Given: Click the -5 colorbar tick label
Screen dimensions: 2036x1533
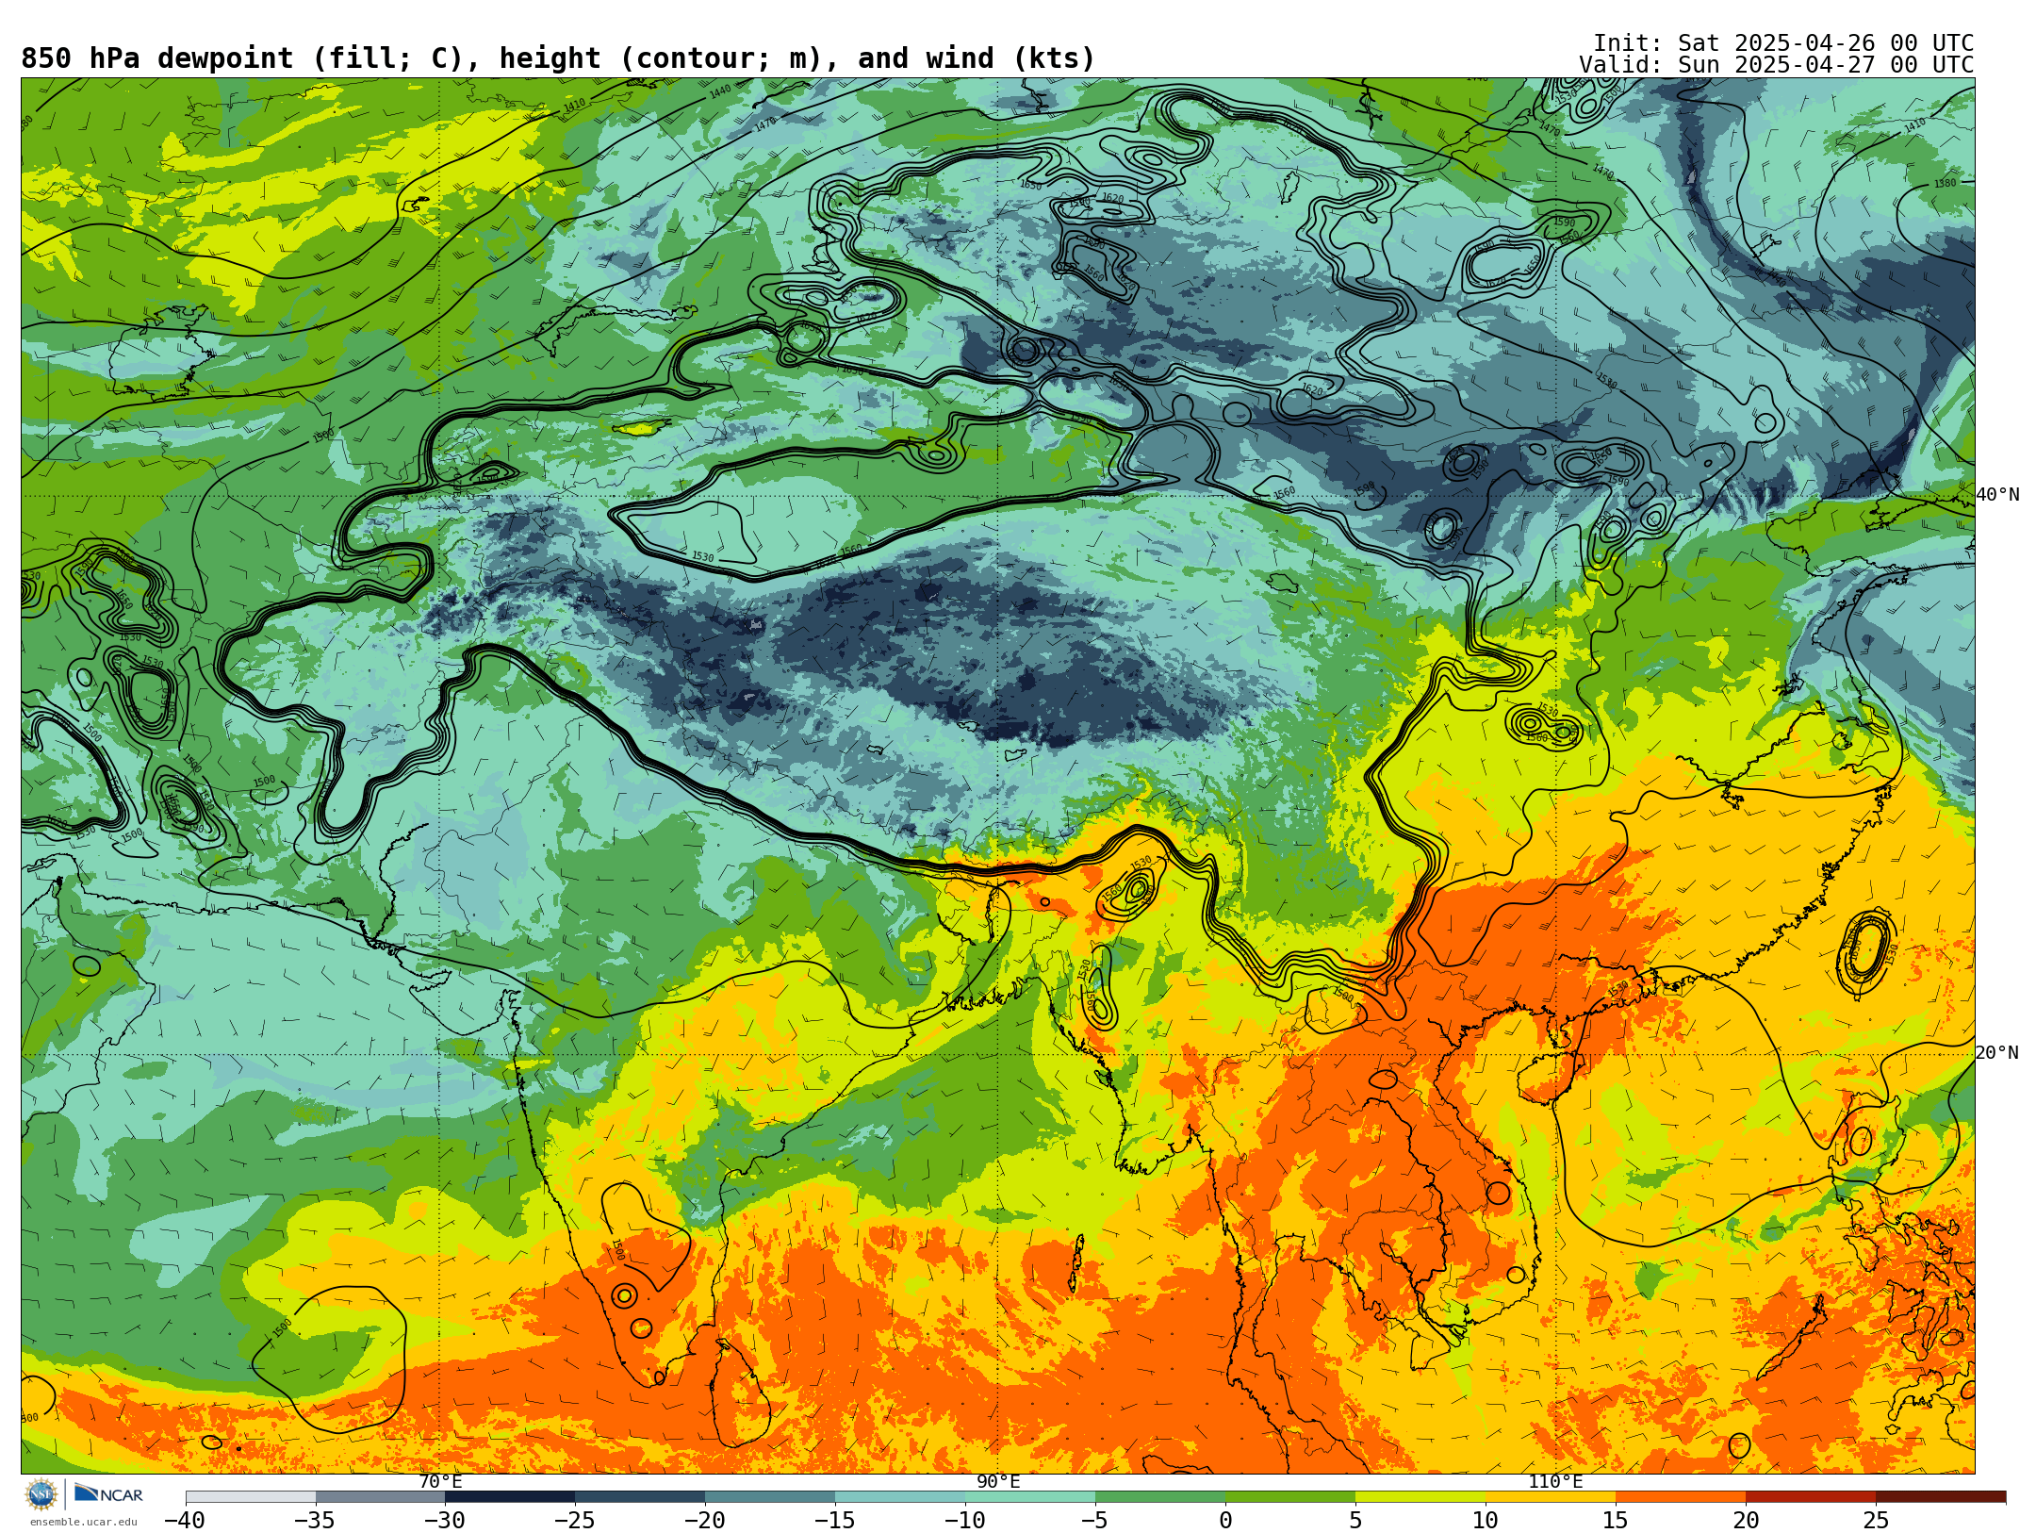Looking at the screenshot, I should (x=1095, y=1521).
